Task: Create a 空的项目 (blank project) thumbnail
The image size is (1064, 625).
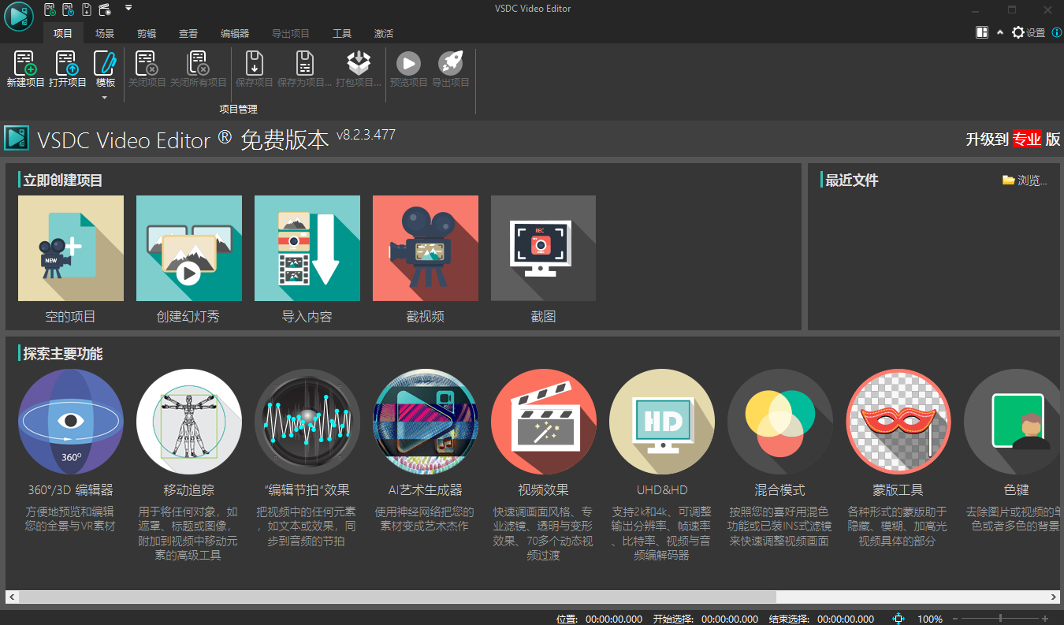Action: click(71, 248)
